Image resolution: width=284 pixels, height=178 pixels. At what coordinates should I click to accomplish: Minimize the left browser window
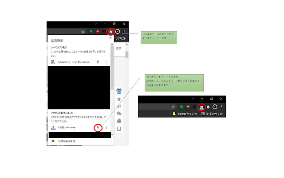pos(105,24)
